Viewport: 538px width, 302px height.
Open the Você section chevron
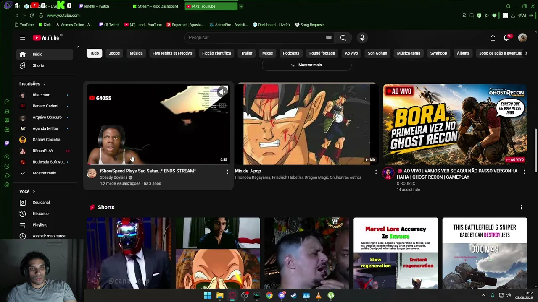coord(34,192)
